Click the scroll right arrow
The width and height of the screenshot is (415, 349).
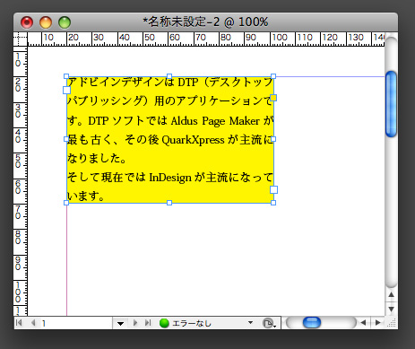(x=377, y=323)
